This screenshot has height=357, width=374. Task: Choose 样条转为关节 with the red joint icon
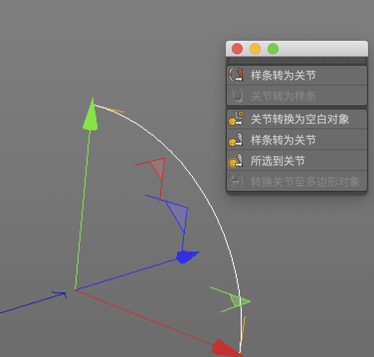297,76
